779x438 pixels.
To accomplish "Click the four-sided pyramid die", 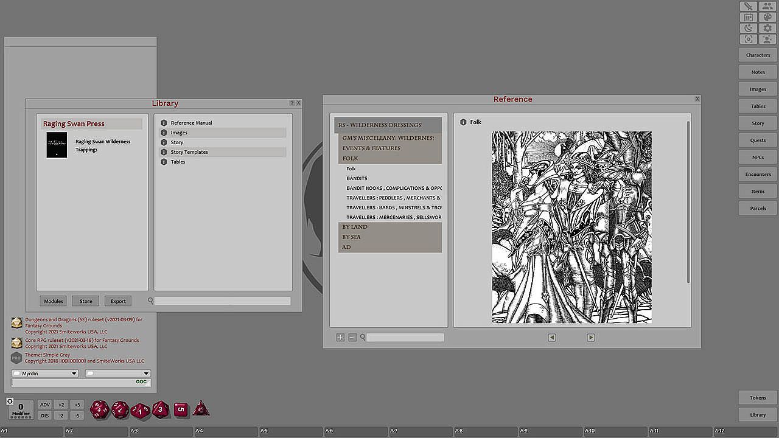I will coord(201,409).
